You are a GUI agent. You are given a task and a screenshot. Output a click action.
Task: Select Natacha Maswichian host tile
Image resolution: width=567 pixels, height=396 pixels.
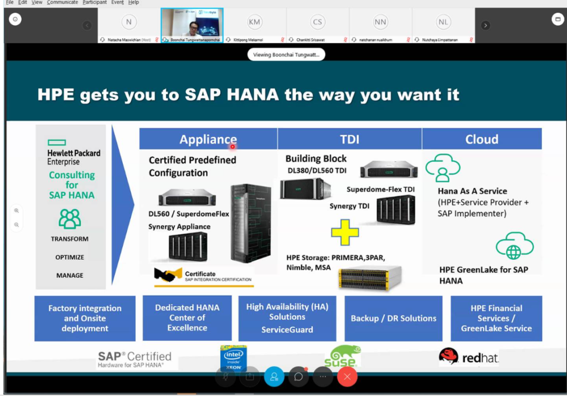[128, 25]
